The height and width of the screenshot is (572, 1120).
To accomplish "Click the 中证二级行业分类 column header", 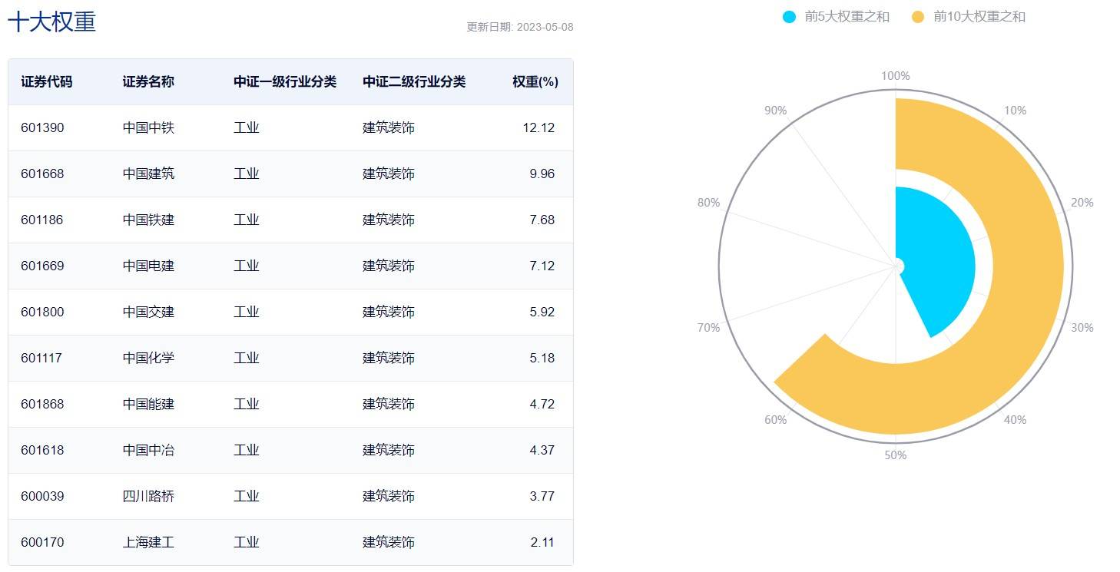I will (414, 82).
